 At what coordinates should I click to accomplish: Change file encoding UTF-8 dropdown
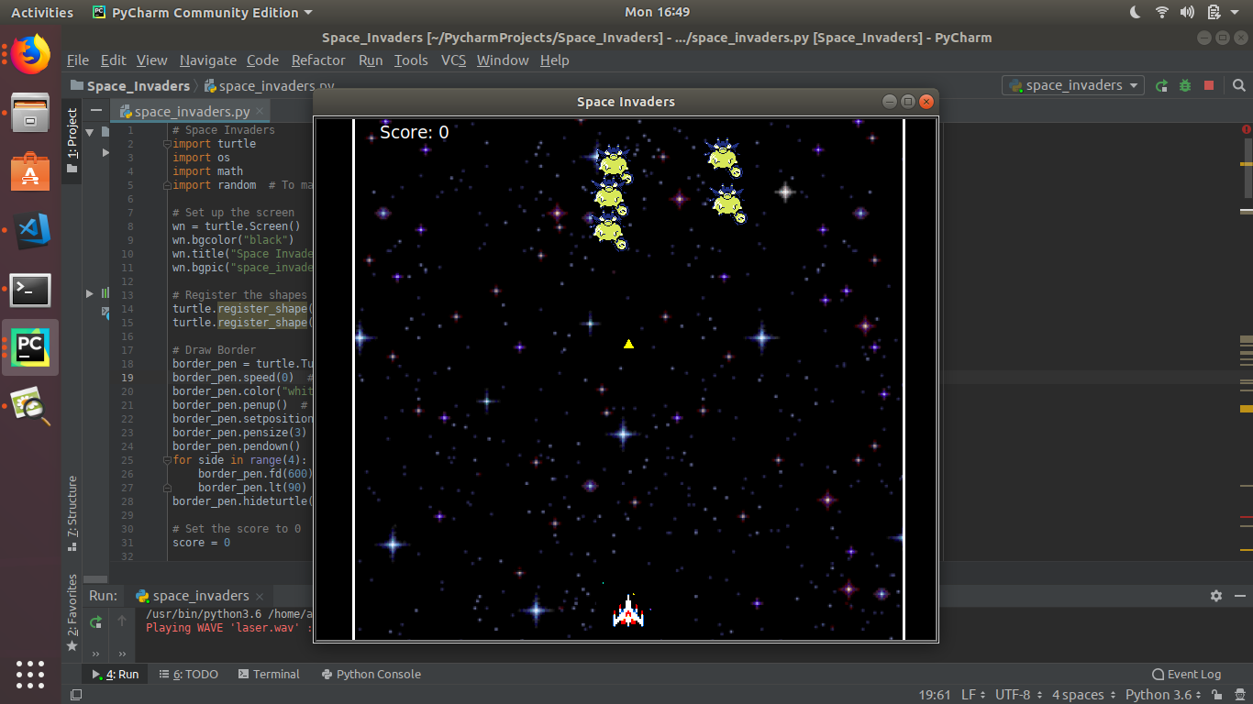pyautogui.click(x=1018, y=695)
